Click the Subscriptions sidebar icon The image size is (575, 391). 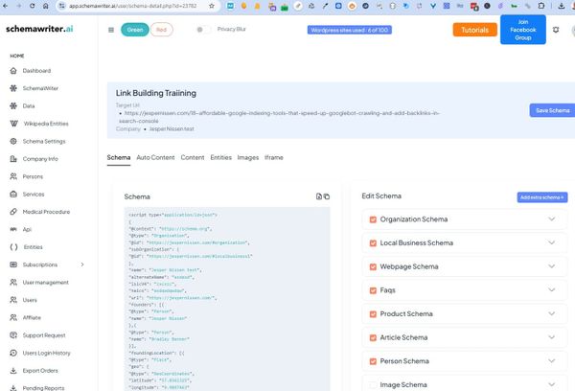point(13,264)
